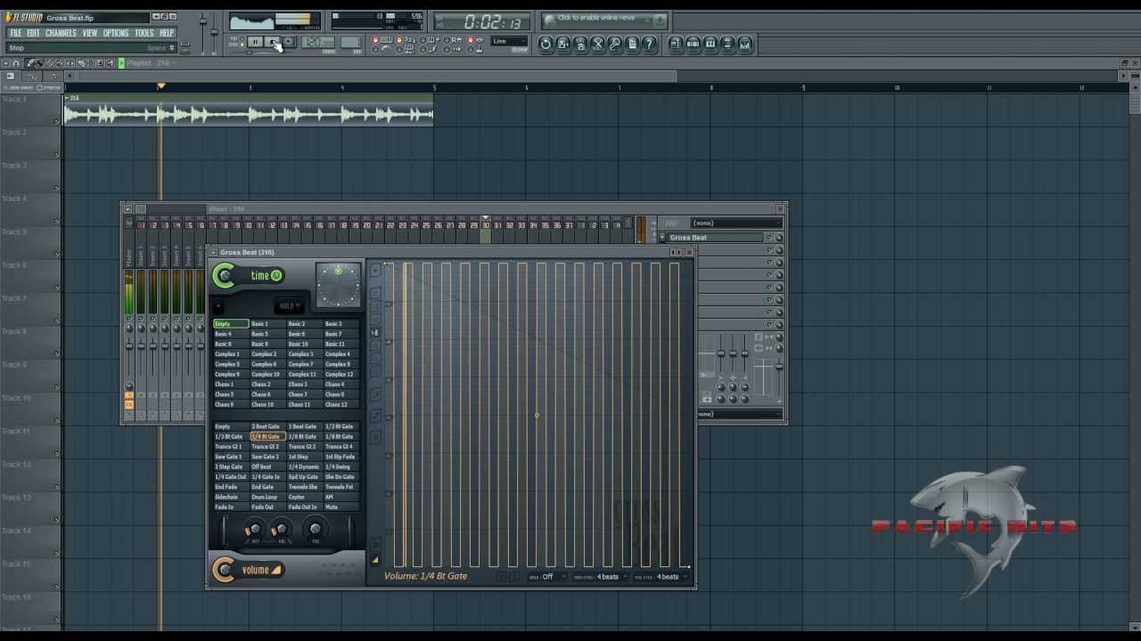The width and height of the screenshot is (1141, 641).
Task: Turn the Gross Beat slot mix level knob
Action: (x=779, y=238)
